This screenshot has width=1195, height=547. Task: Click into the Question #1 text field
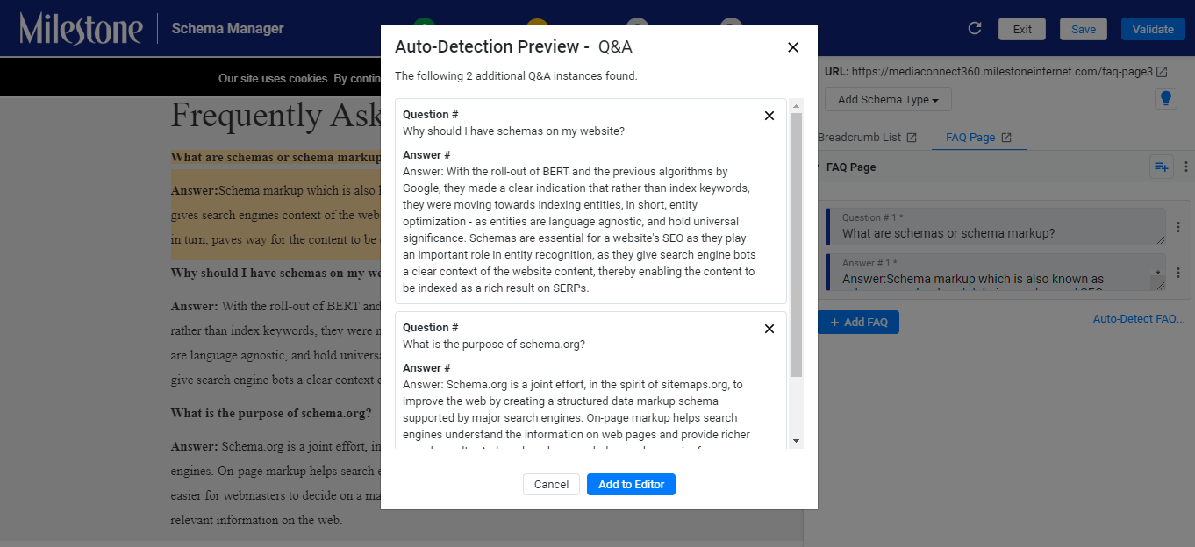pyautogui.click(x=996, y=227)
